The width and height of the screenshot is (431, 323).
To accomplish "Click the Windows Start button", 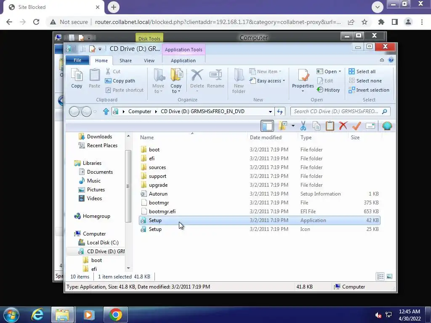I will click(x=11, y=315).
